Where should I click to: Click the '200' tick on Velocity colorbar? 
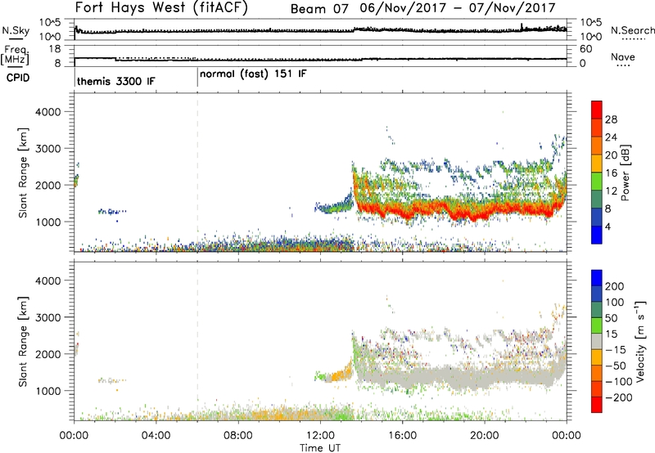click(x=615, y=286)
